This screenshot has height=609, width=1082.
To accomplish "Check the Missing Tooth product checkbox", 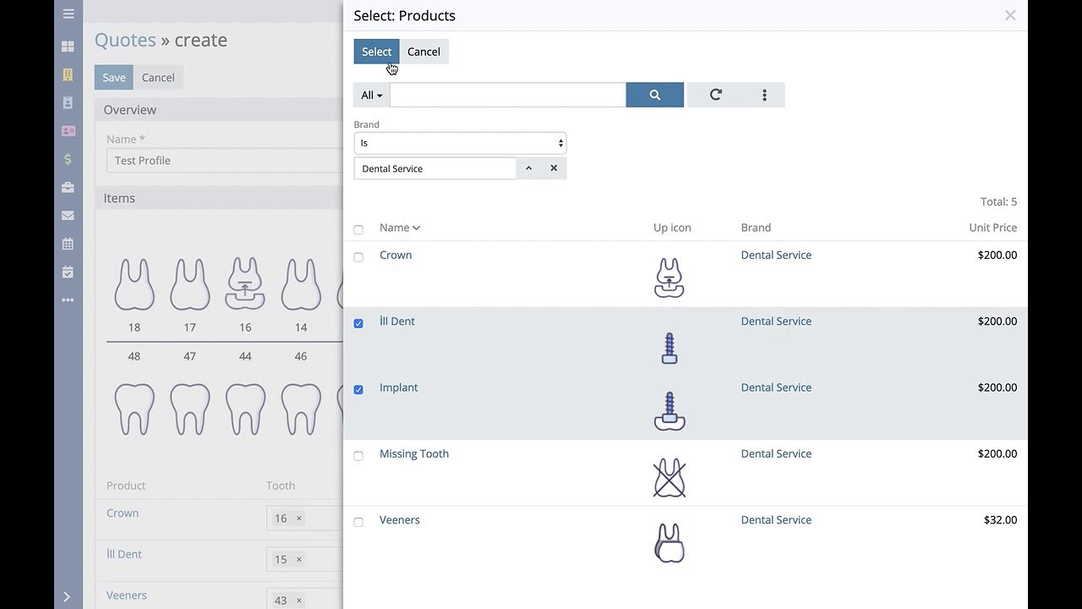I will (x=358, y=456).
